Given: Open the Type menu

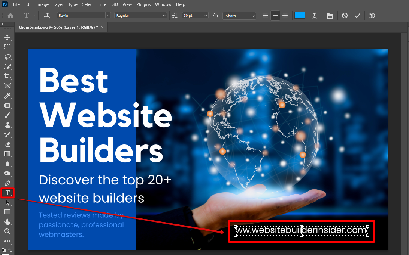Looking at the screenshot, I should tap(73, 4).
